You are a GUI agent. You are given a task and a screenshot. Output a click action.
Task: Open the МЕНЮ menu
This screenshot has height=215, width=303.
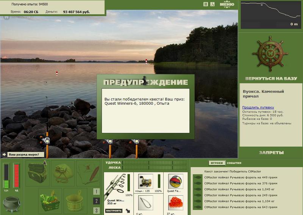pyautogui.click(x=227, y=5)
